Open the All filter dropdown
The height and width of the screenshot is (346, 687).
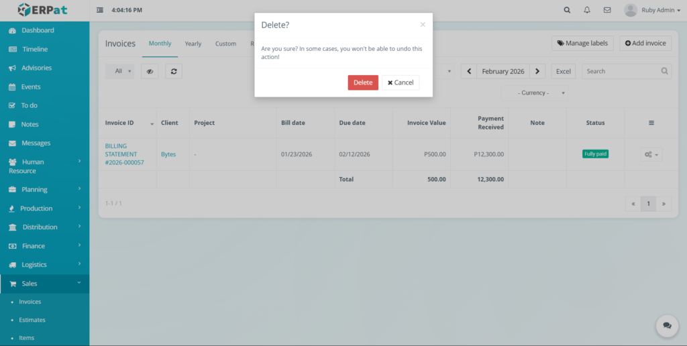(x=119, y=71)
